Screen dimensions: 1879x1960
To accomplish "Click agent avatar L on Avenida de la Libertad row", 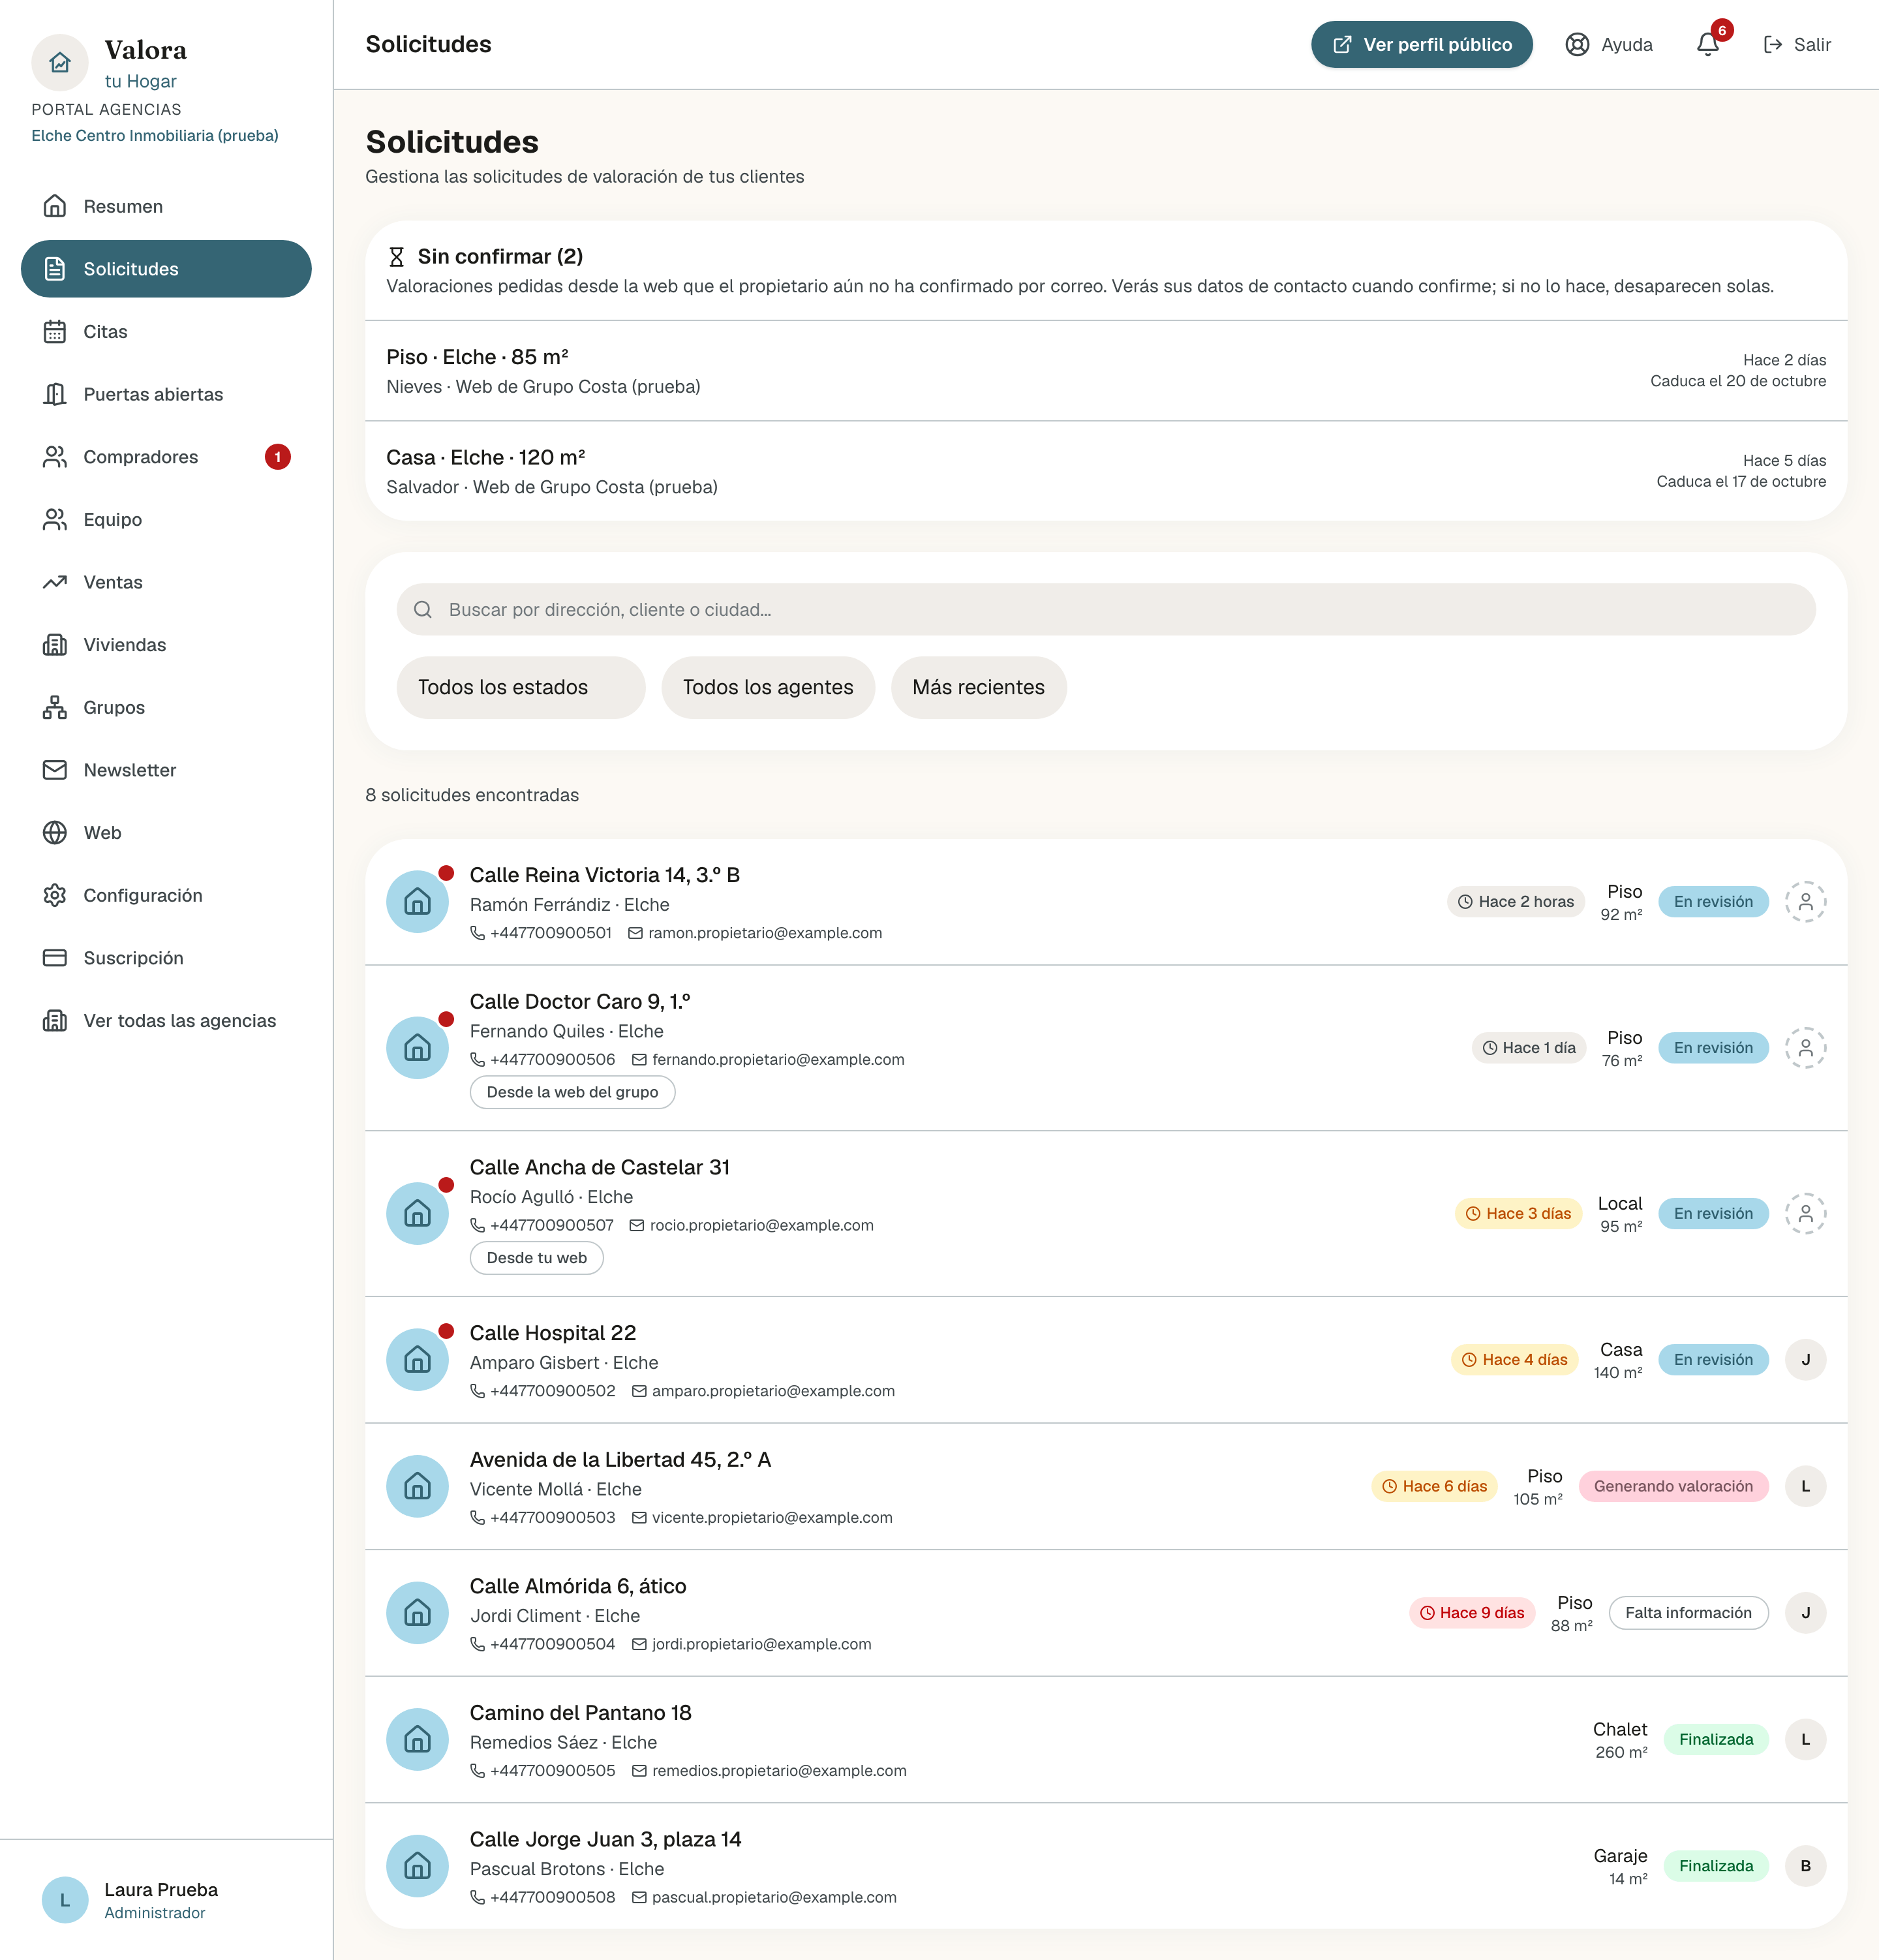I will tap(1805, 1486).
